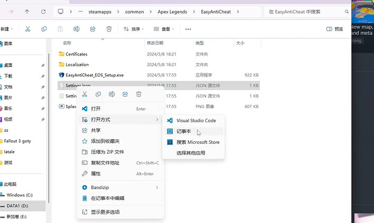The width and height of the screenshot is (374, 223).
Task: Click the search magnifier icon
Action: pyautogui.click(x=347, y=12)
